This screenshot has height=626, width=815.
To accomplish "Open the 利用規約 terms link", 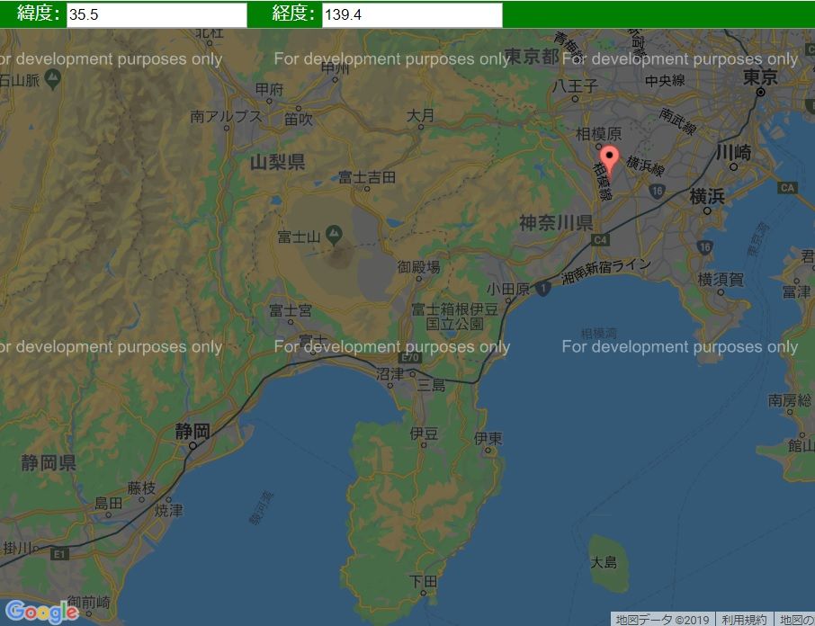I will pyautogui.click(x=744, y=619).
